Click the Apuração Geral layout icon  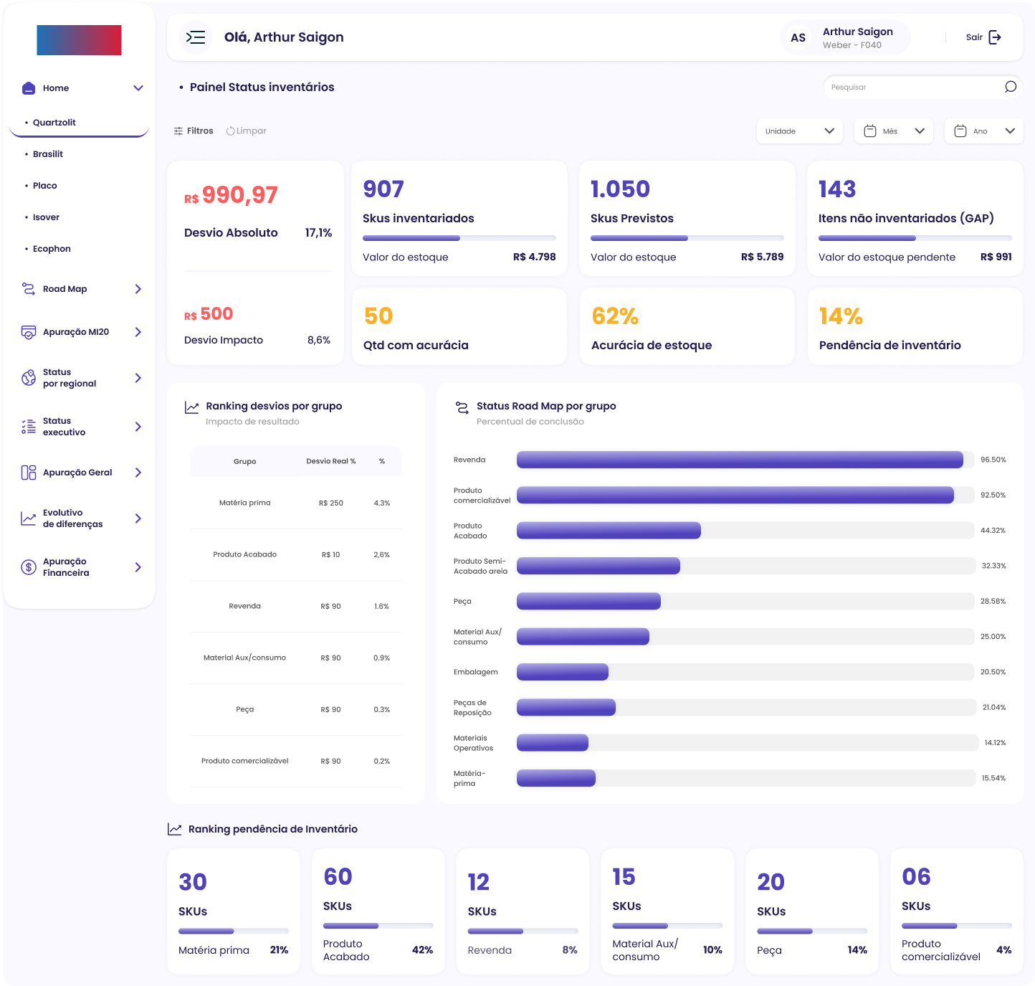coord(29,473)
